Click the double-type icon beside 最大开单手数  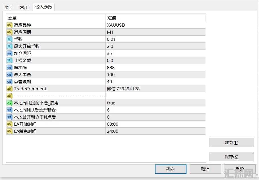[x=9, y=46]
